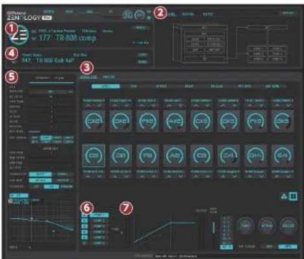Image resolution: width=304 pixels, height=259 pixels.
Task: Click the WRITE button next to the scene name
Action: pyautogui.click(x=140, y=28)
